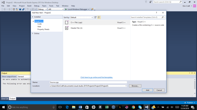Follow the go online and find templates link
The height and width of the screenshot is (110, 197).
tap(96, 77)
